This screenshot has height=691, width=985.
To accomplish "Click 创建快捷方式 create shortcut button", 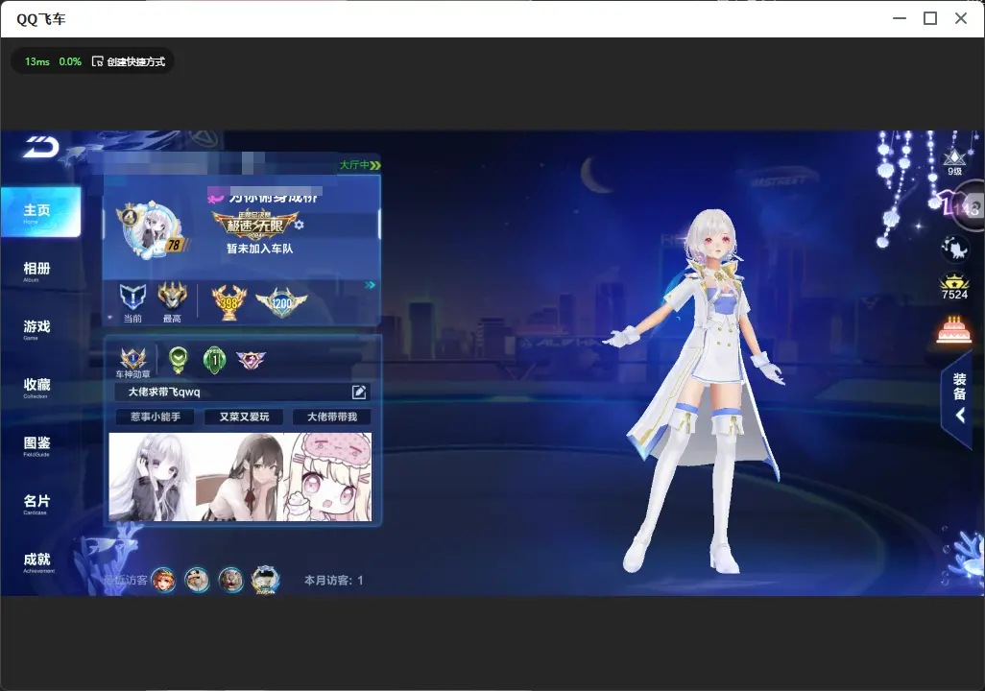I will pos(129,61).
